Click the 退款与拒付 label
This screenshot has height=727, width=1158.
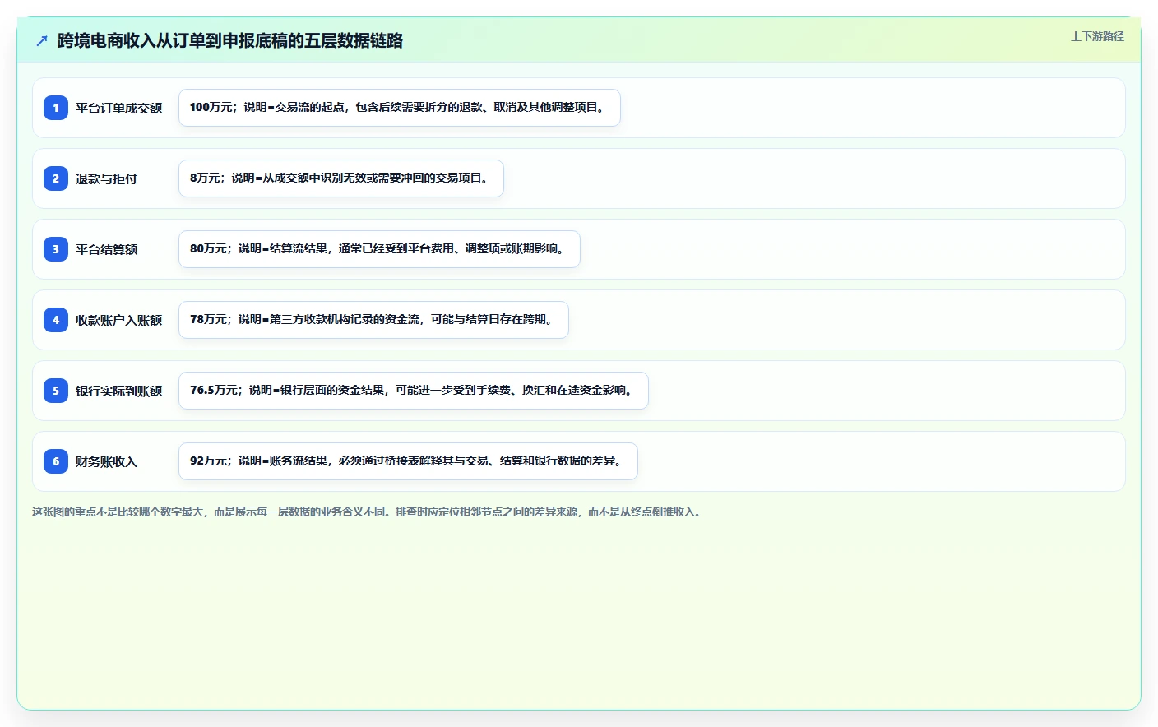[106, 178]
